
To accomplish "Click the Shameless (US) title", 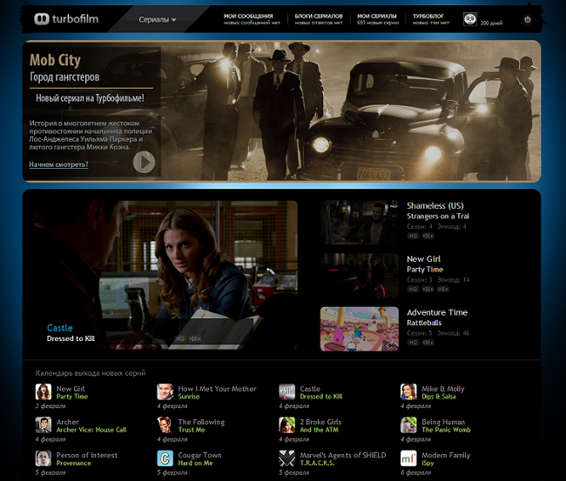I will 435,205.
